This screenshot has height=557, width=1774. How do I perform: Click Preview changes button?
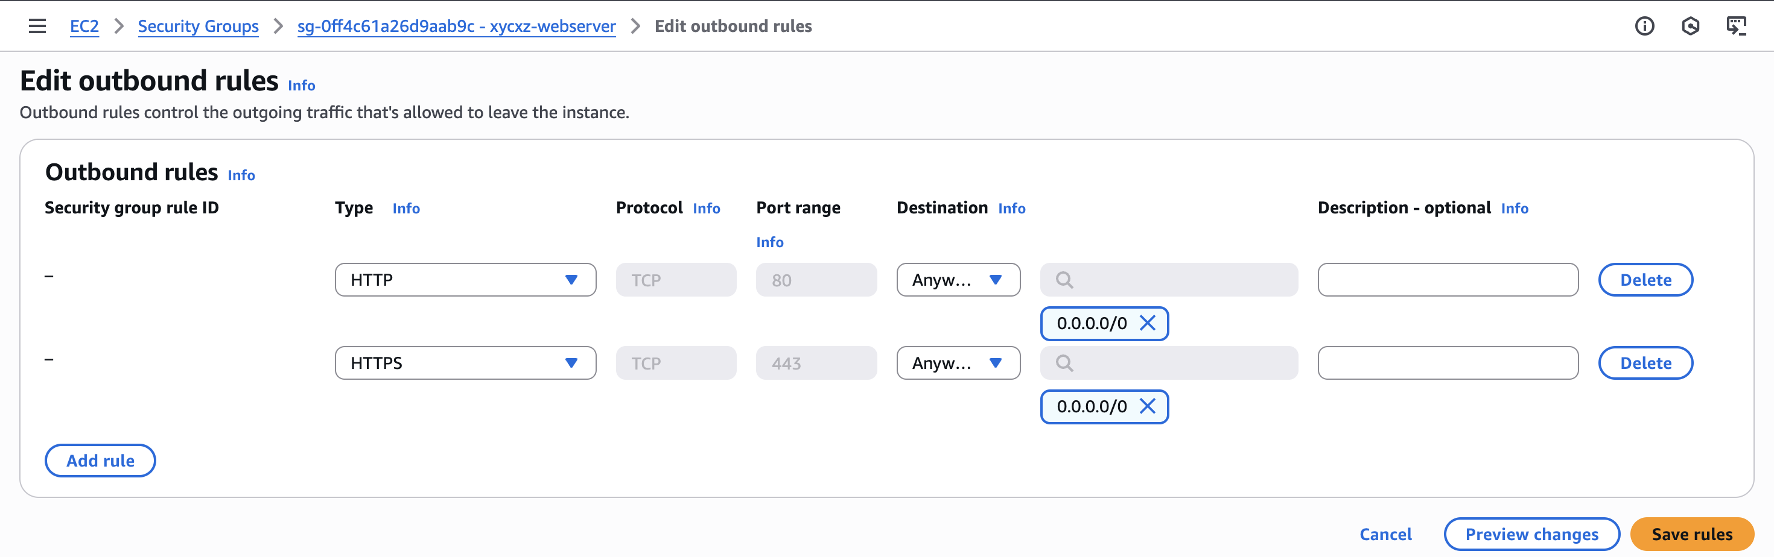1531,534
